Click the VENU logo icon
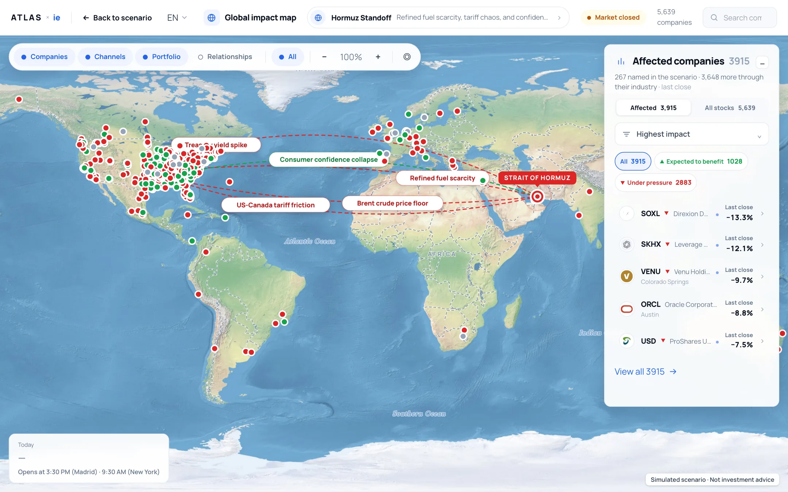The height and width of the screenshot is (492, 788). click(x=627, y=276)
